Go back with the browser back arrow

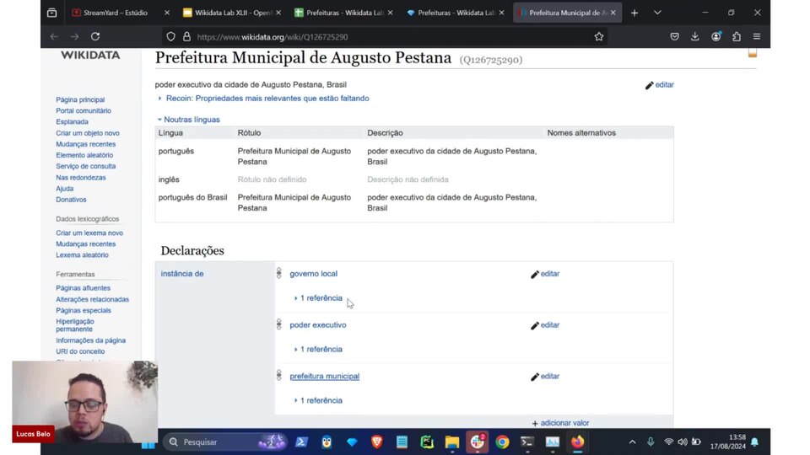[x=54, y=36]
